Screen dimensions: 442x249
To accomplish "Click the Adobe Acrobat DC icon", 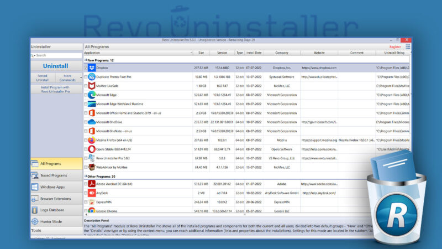I will pyautogui.click(x=92, y=184).
